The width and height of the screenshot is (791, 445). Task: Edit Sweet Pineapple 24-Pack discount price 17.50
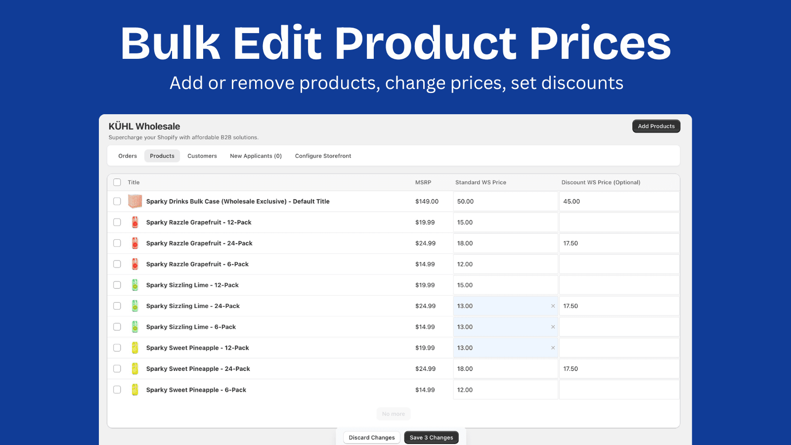point(619,369)
